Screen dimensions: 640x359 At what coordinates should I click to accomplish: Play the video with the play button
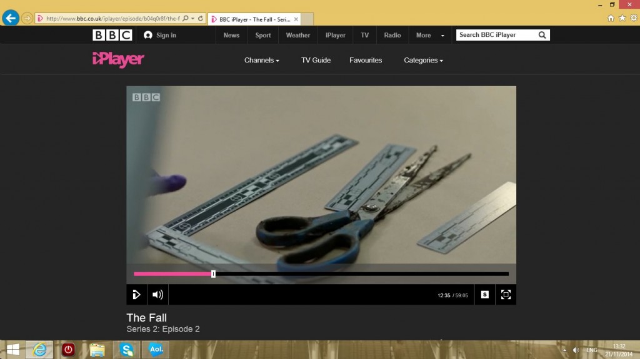pos(136,295)
